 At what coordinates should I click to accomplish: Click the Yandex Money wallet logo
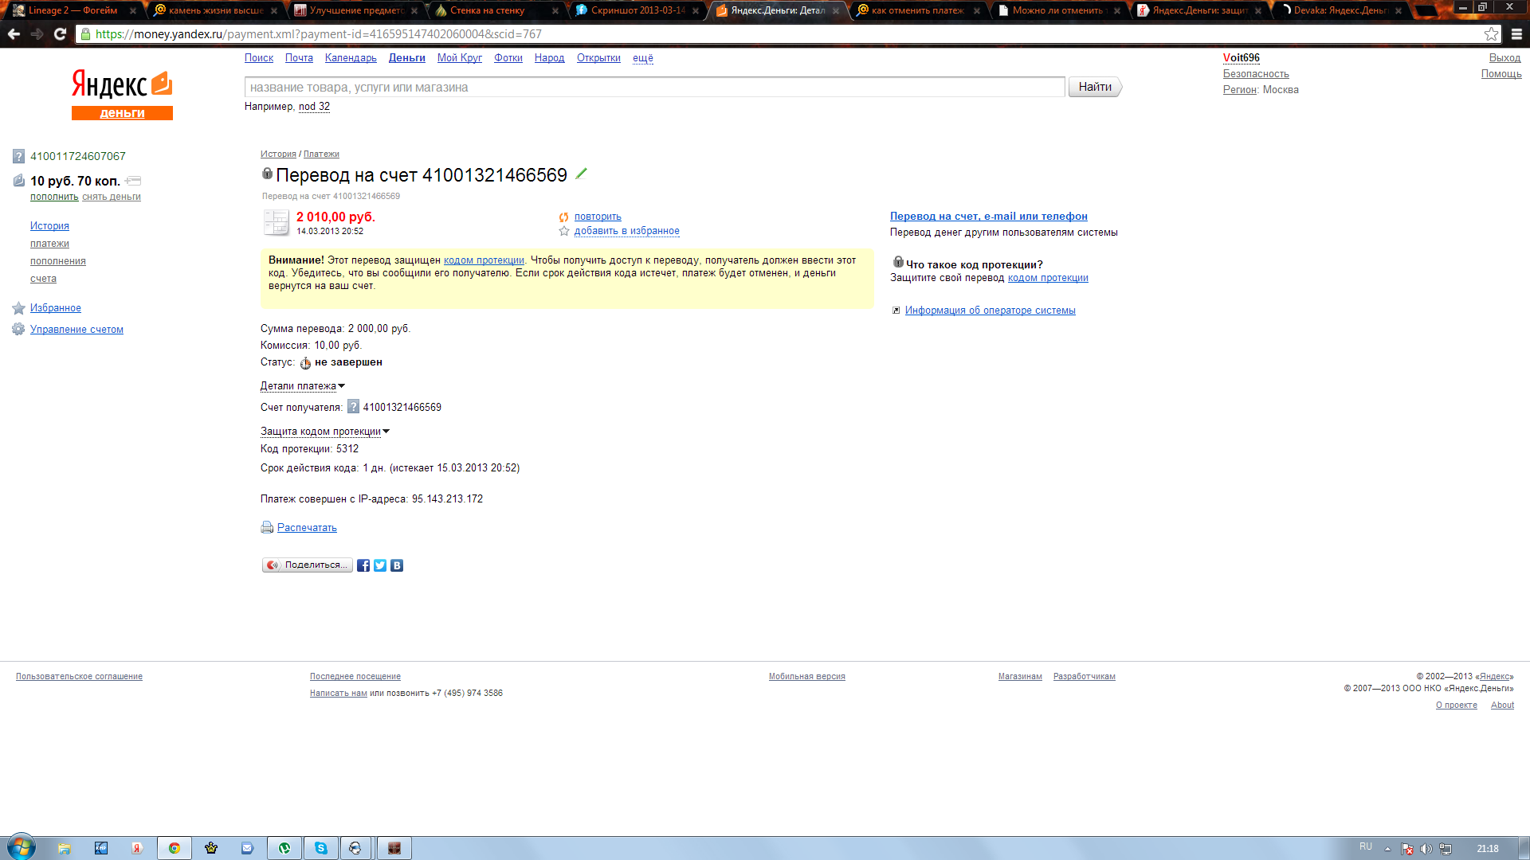click(x=162, y=83)
